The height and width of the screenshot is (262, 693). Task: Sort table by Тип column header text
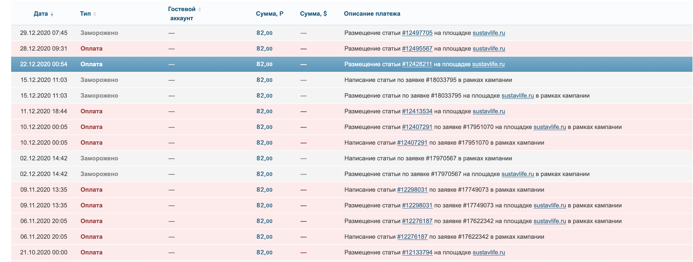pyautogui.click(x=85, y=14)
